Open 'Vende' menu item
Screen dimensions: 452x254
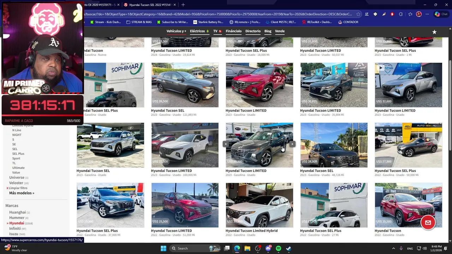(280, 31)
